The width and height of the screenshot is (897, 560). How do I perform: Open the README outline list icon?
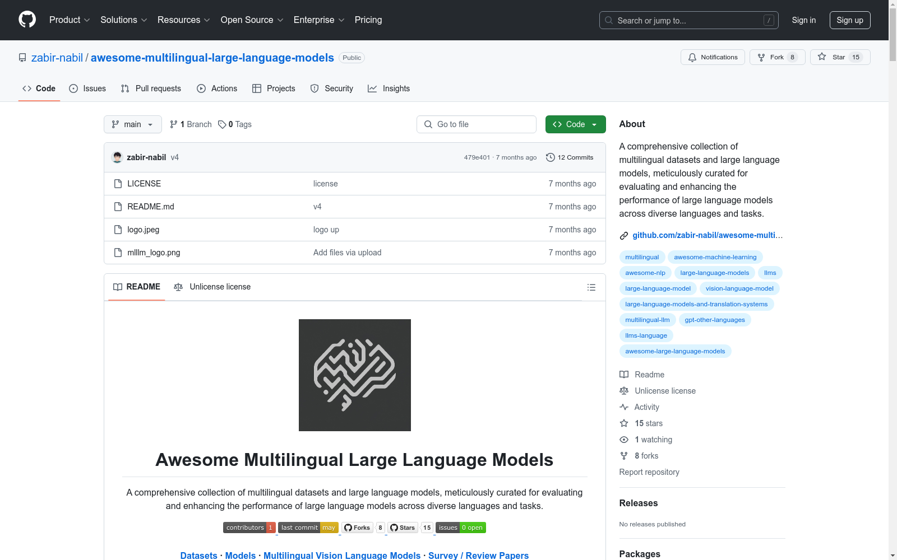[x=591, y=287]
